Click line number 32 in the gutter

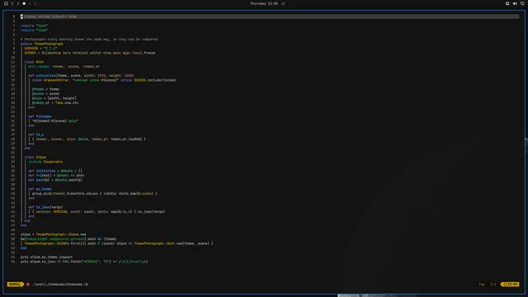13,158
